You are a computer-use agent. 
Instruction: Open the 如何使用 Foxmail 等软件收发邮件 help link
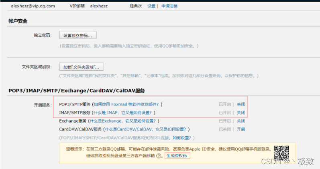click(x=126, y=104)
